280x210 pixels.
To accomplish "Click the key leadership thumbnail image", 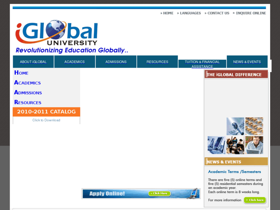I will point(235,126).
